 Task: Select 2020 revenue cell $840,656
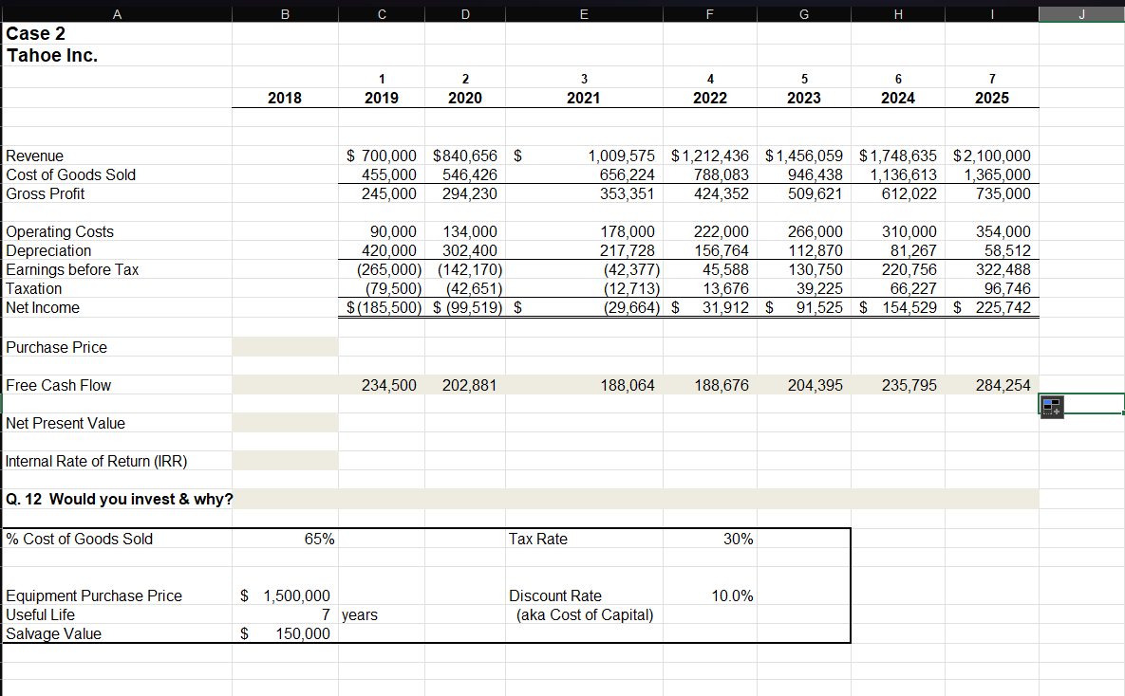point(465,156)
